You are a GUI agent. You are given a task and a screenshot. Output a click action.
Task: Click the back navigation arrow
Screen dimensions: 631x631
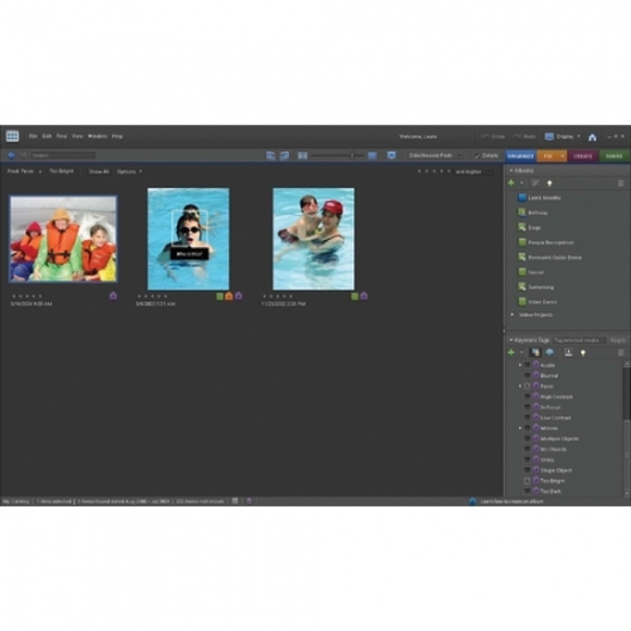(x=11, y=156)
